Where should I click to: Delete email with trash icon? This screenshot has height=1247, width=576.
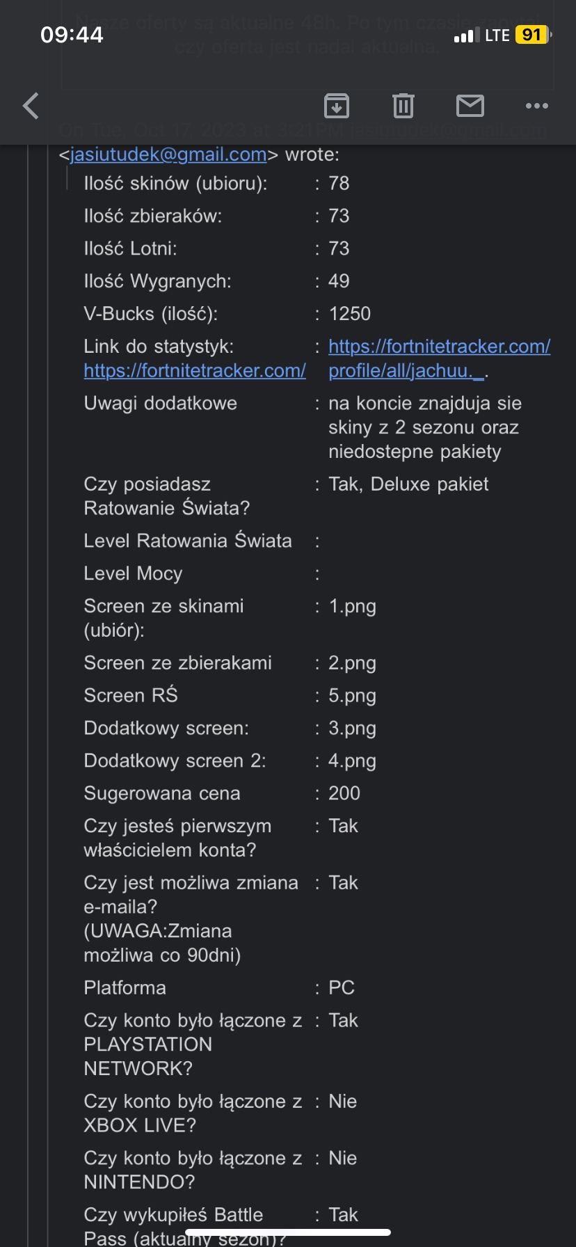pos(403,106)
